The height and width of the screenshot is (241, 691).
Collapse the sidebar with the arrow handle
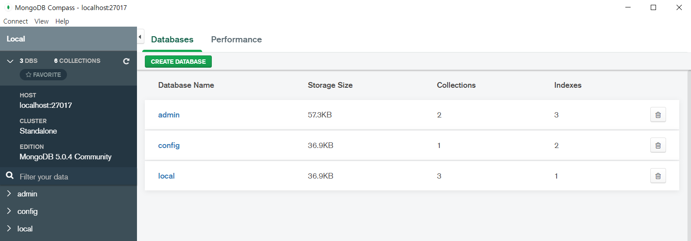pyautogui.click(x=140, y=37)
